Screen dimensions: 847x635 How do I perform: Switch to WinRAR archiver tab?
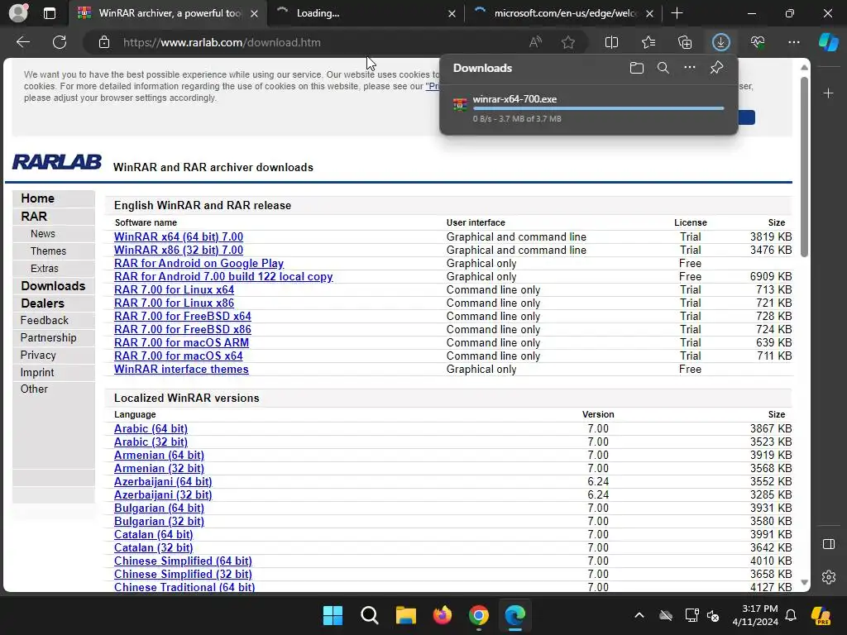[167, 13]
